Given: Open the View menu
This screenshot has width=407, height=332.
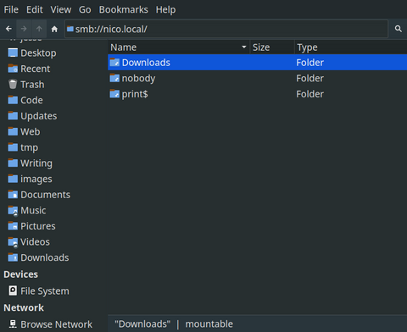Looking at the screenshot, I should (x=61, y=9).
